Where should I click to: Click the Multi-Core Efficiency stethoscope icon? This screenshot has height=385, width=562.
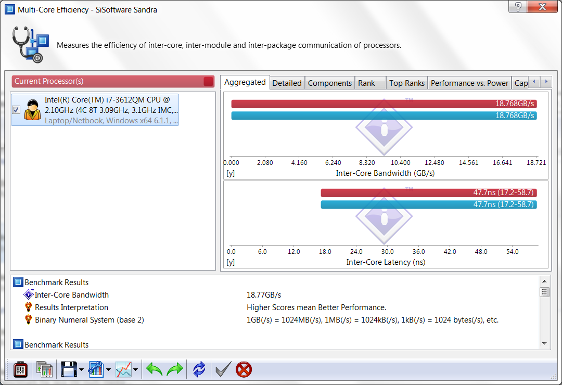30,45
